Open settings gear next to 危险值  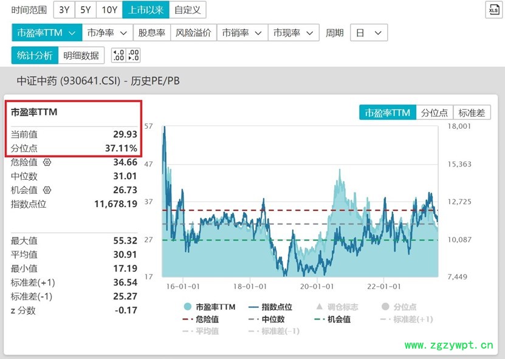(x=47, y=162)
